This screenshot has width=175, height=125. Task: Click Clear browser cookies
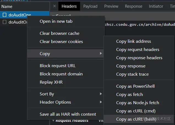pos(61,41)
